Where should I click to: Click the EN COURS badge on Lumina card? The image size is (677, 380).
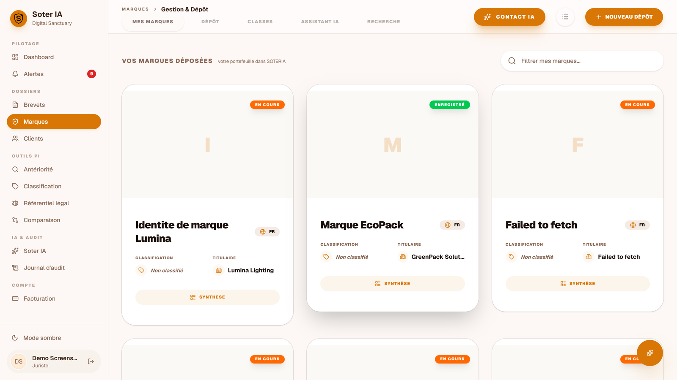[267, 105]
